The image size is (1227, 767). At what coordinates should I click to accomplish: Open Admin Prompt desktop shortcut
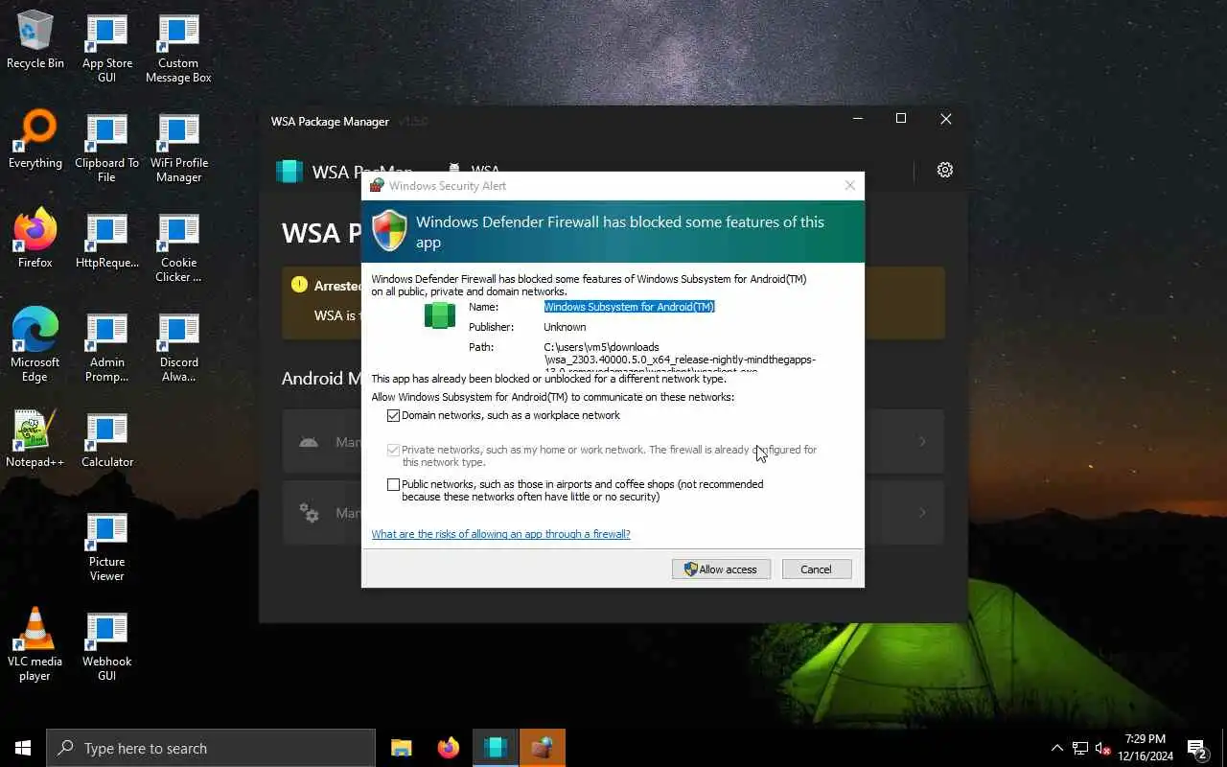(x=106, y=347)
